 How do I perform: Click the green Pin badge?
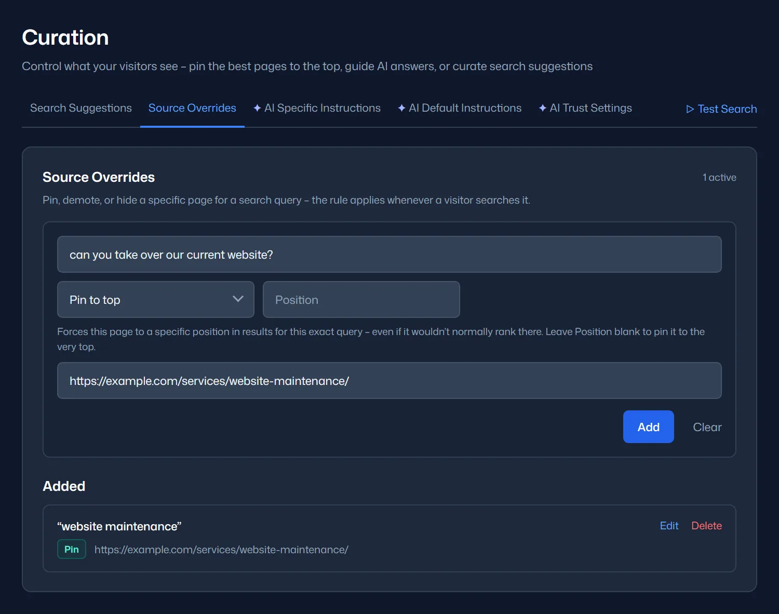click(x=72, y=550)
